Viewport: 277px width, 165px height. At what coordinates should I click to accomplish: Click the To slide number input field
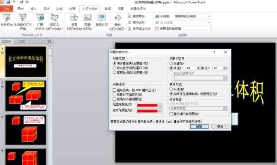click(x=218, y=68)
